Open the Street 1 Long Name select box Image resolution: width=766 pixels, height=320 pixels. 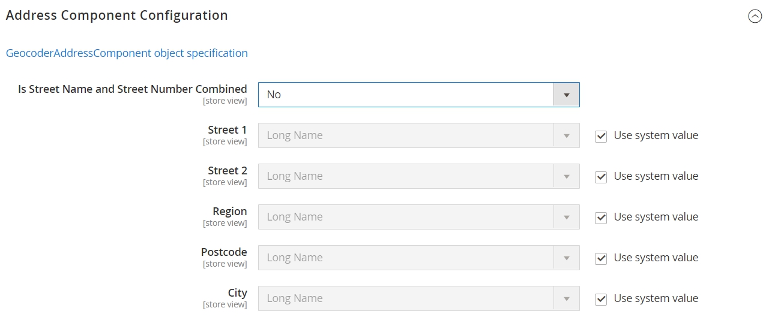(419, 135)
